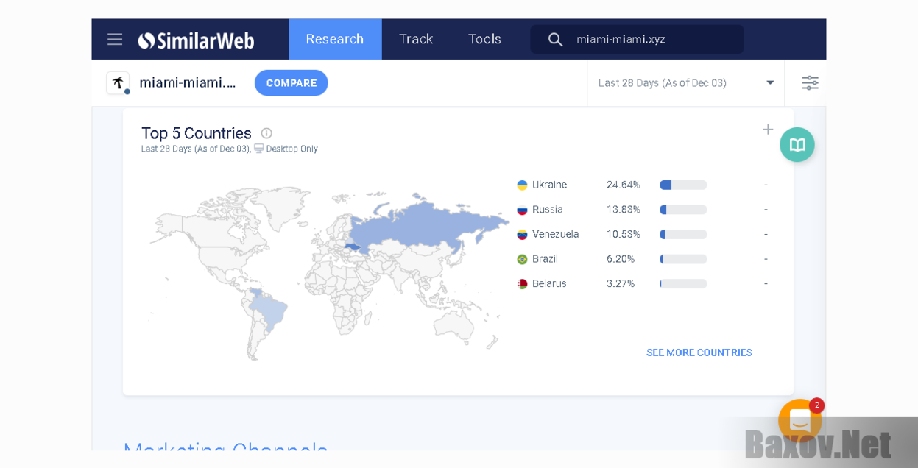Viewport: 918px width, 468px height.
Task: Click SEE MORE COUNTRIES link
Action: coord(699,352)
